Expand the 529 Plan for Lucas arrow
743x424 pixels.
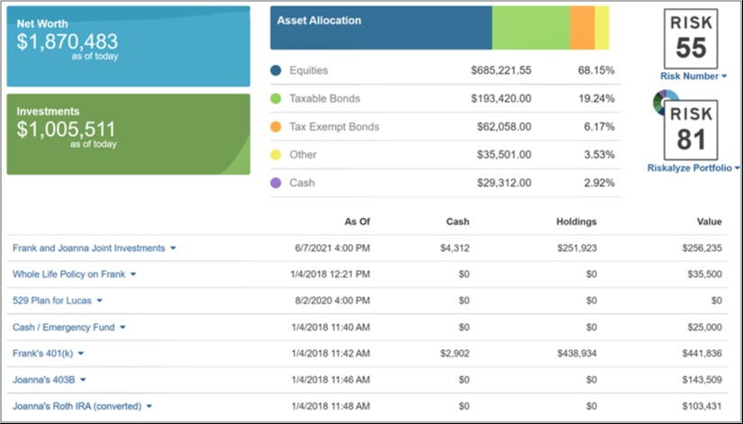pyautogui.click(x=99, y=301)
